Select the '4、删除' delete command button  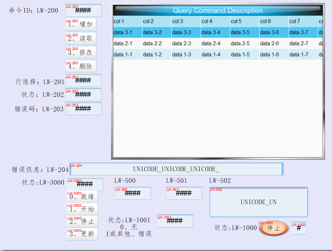coord(81,66)
